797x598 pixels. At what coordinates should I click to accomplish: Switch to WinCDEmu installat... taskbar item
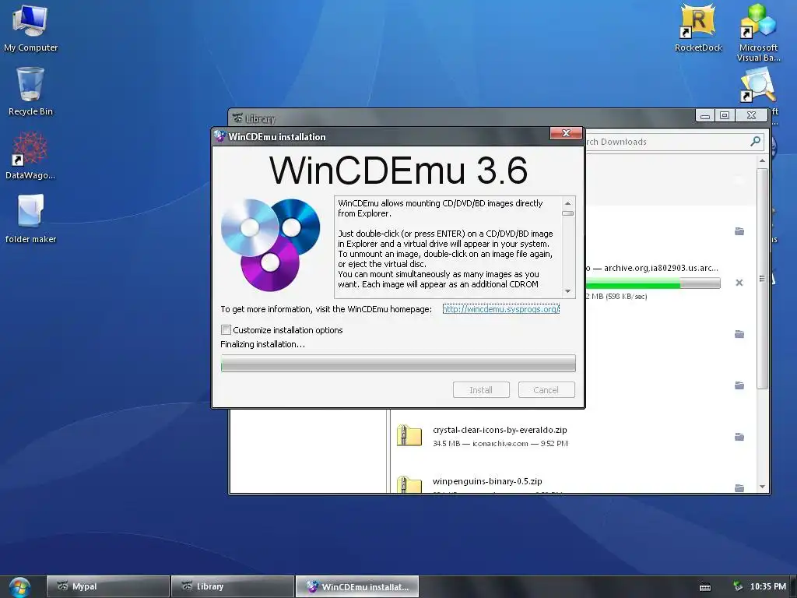[x=356, y=586]
